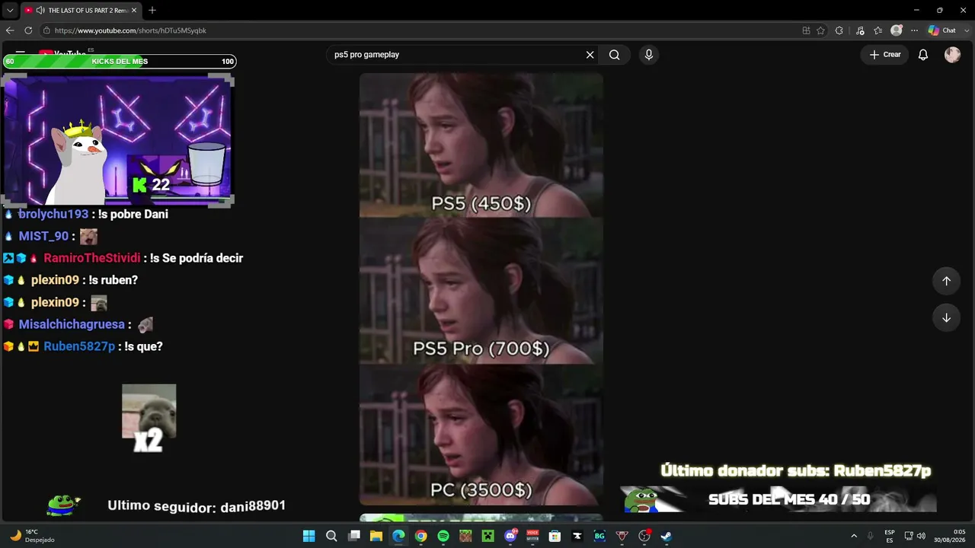Open Voicemeeter from the taskbar
Screen dimensions: 975x548
pos(532,536)
